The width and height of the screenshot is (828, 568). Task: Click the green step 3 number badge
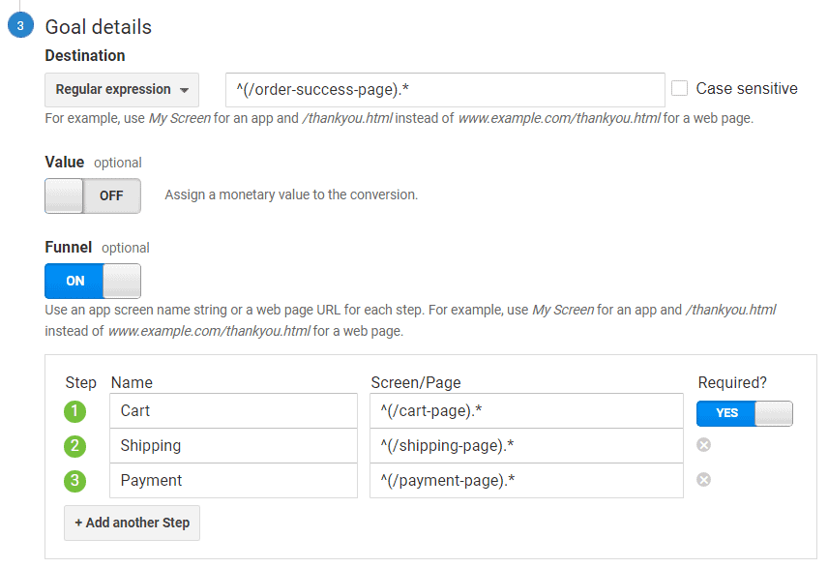coord(75,481)
